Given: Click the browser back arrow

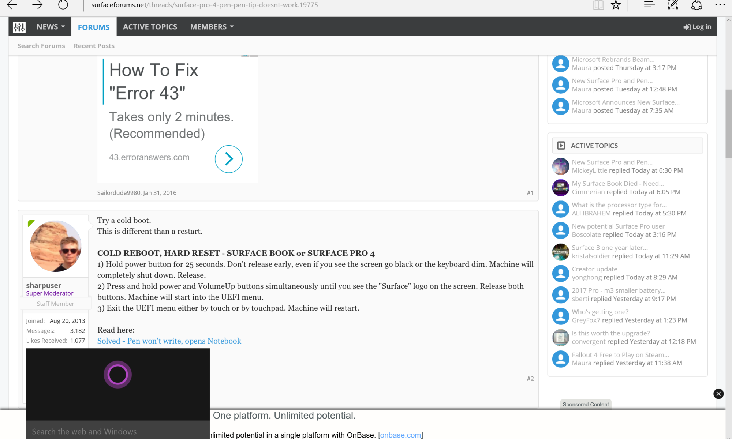Looking at the screenshot, I should (12, 5).
